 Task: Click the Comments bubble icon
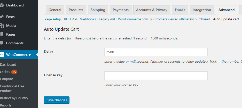coord(1,43)
